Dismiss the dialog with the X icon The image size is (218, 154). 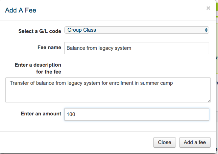(208, 8)
